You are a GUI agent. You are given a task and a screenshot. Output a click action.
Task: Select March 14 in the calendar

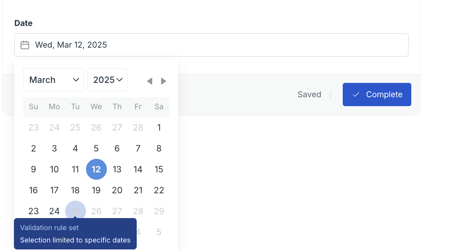[x=138, y=169]
